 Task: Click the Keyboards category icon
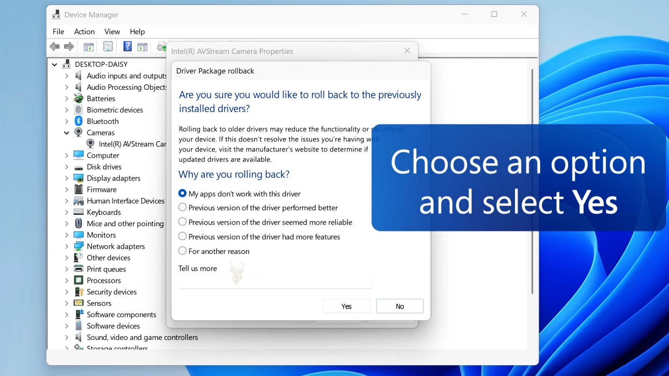[x=79, y=212]
